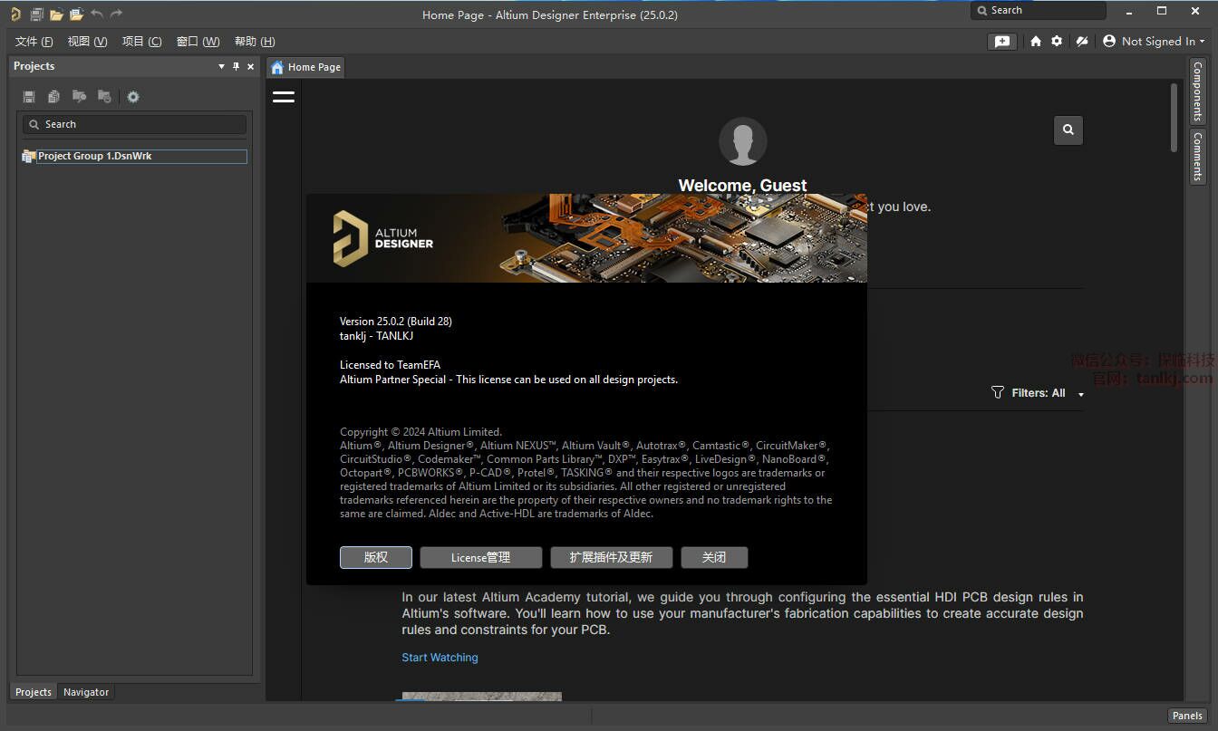The height and width of the screenshot is (731, 1218).
Task: Close the About dialog with 关闭
Action: tap(714, 557)
